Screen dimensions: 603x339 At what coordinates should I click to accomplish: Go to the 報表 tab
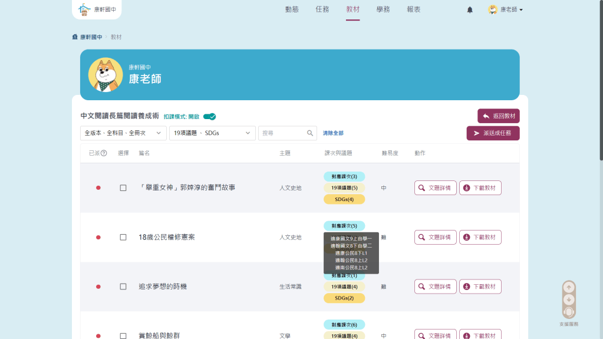(x=414, y=9)
